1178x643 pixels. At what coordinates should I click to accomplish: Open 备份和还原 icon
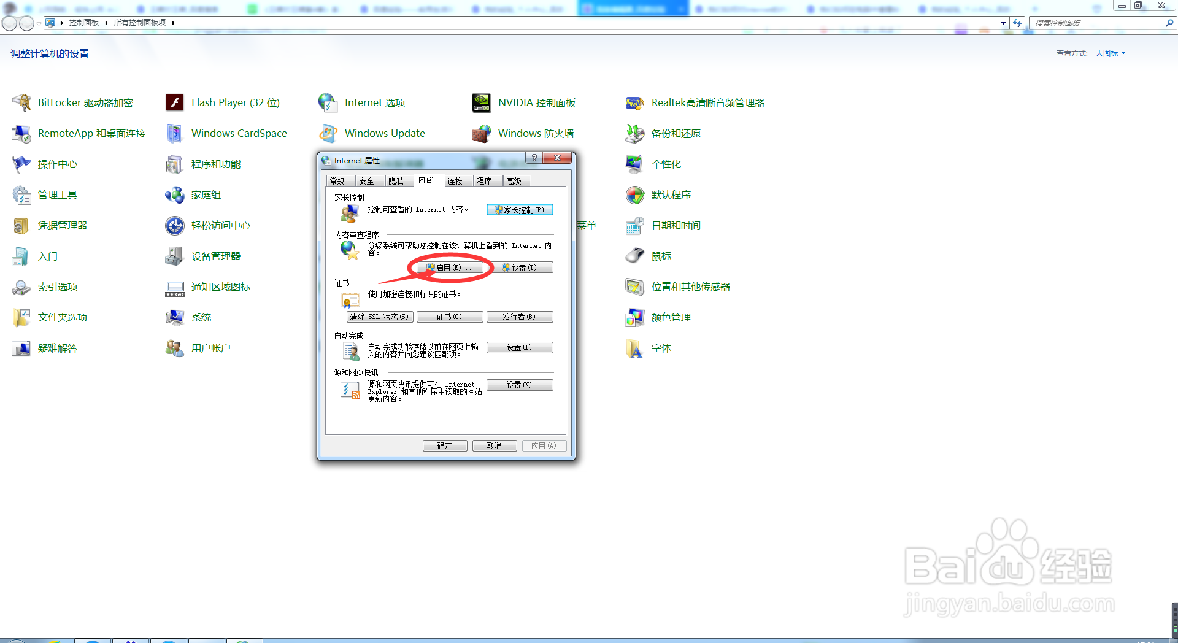click(635, 133)
